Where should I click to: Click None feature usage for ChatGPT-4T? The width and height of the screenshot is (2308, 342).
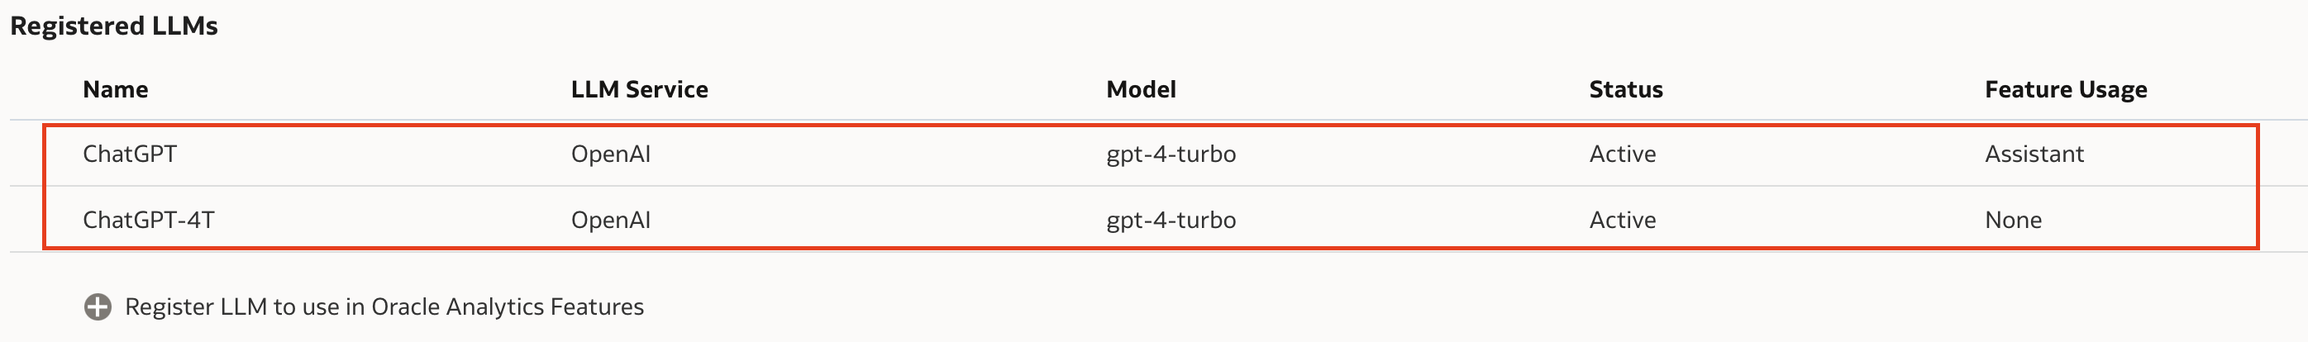[2013, 221]
